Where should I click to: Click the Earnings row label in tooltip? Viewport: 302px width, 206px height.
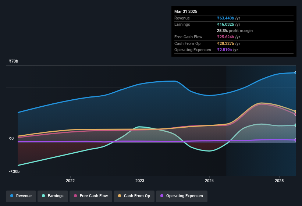(x=182, y=24)
